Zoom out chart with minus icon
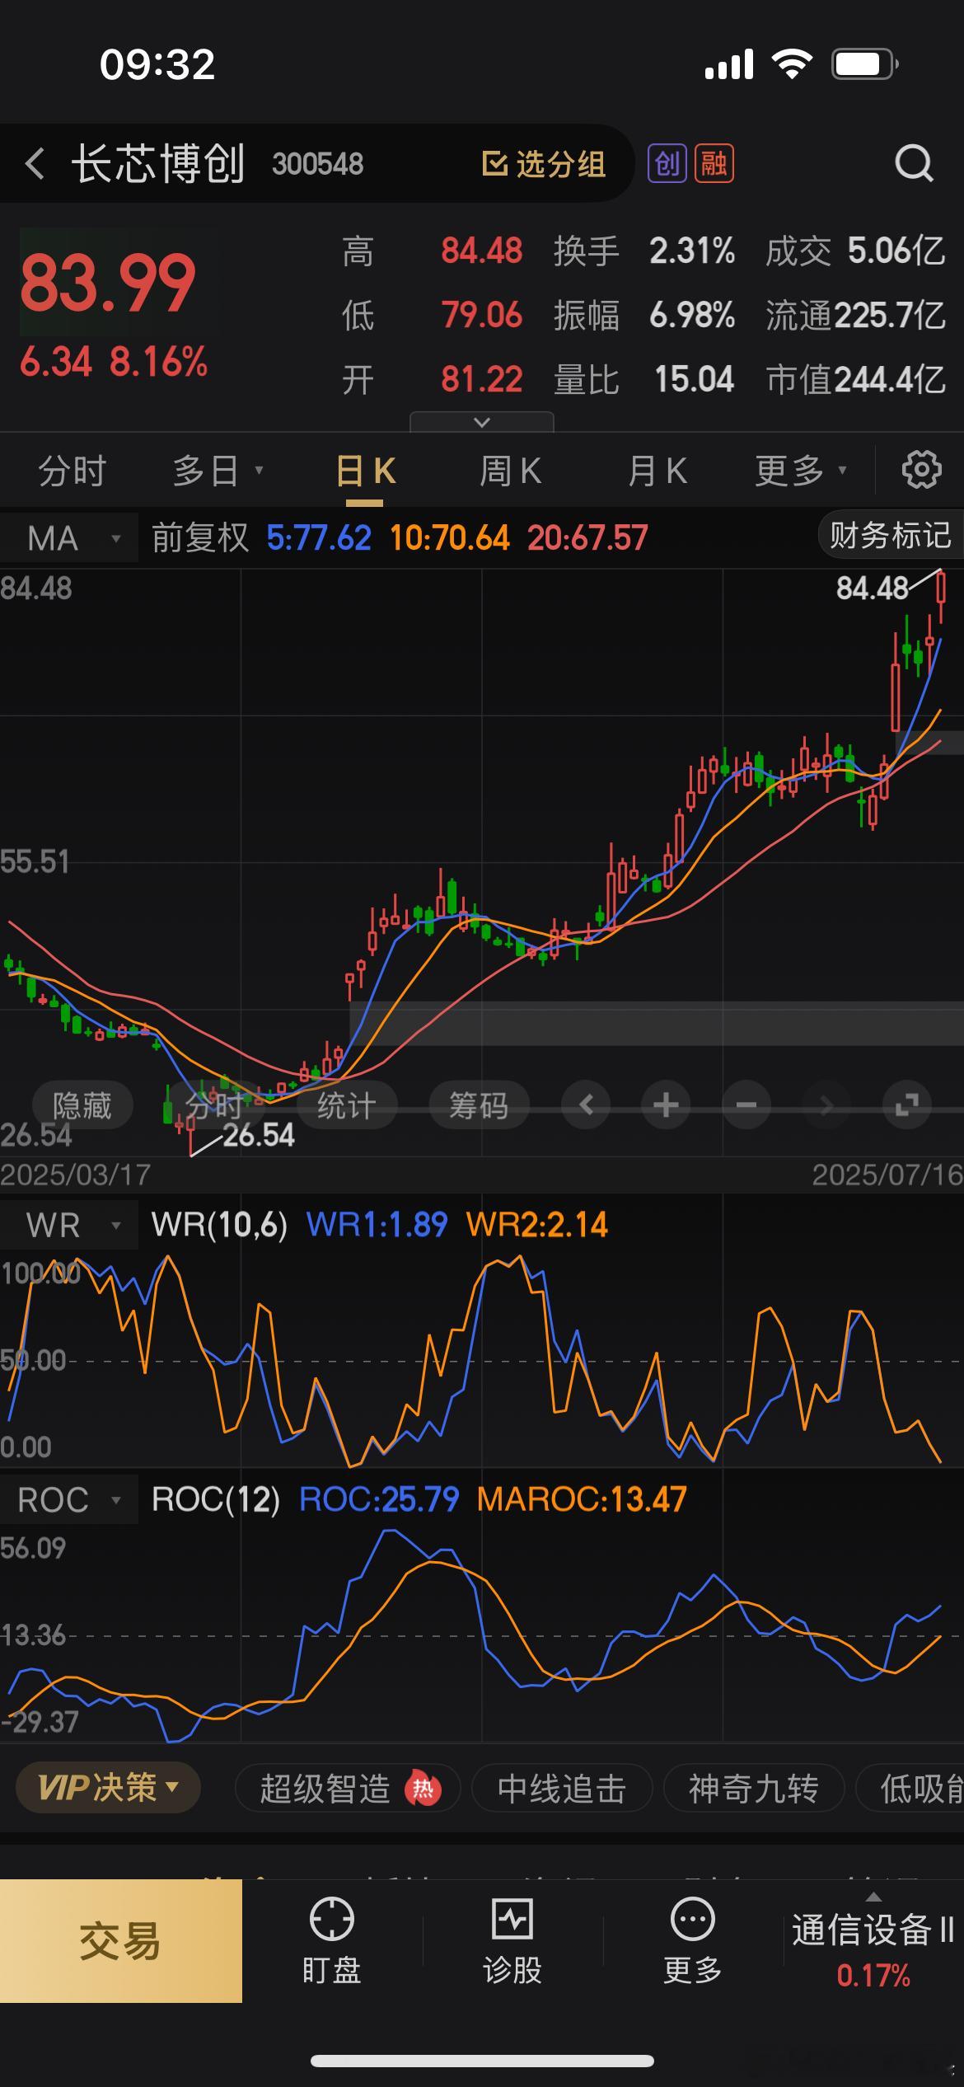This screenshot has height=2087, width=964. coord(746,1104)
